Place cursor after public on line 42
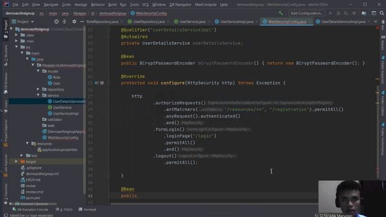The image size is (386, 217). [x=137, y=196]
